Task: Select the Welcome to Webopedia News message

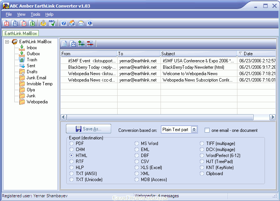Action: (168, 74)
